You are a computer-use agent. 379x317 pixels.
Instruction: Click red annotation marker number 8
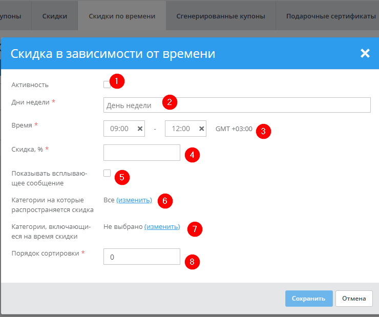(x=192, y=262)
